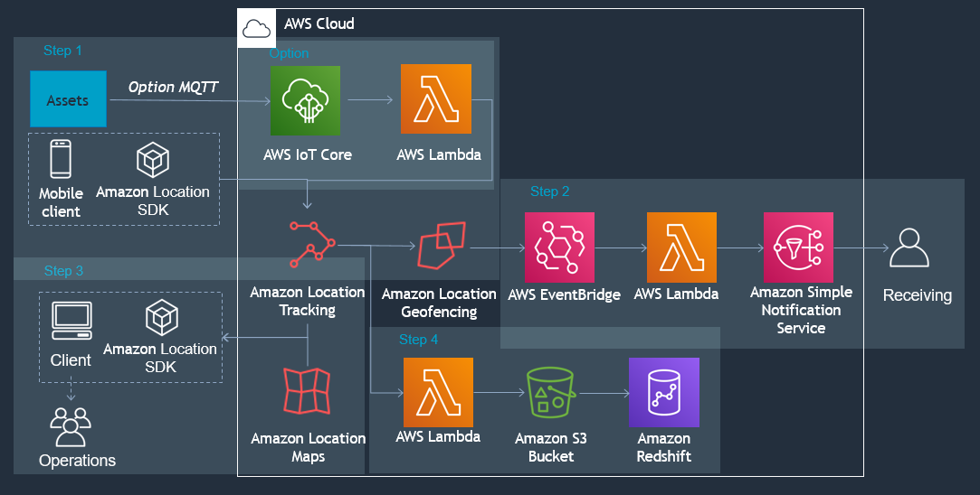Select the Mobile client phone icon
This screenshot has height=495, width=980.
coord(61,160)
